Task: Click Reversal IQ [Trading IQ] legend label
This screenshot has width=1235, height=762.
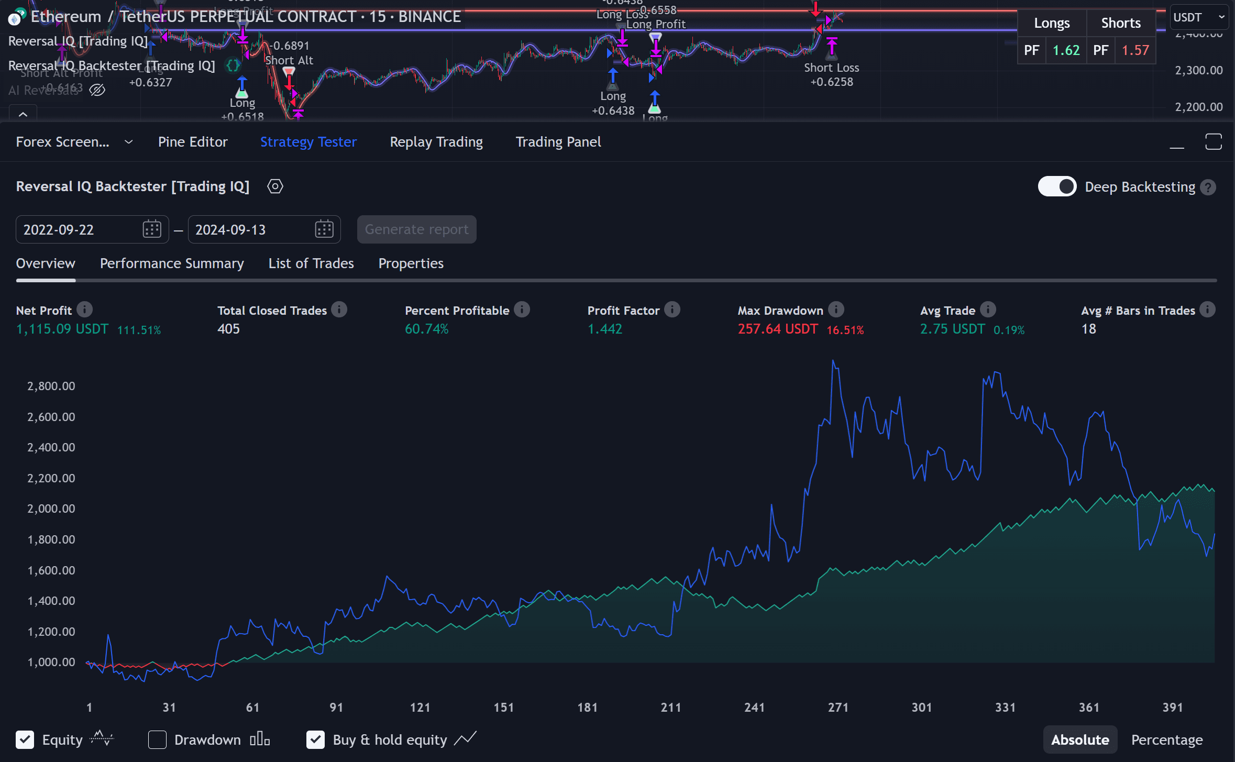Action: [x=78, y=41]
